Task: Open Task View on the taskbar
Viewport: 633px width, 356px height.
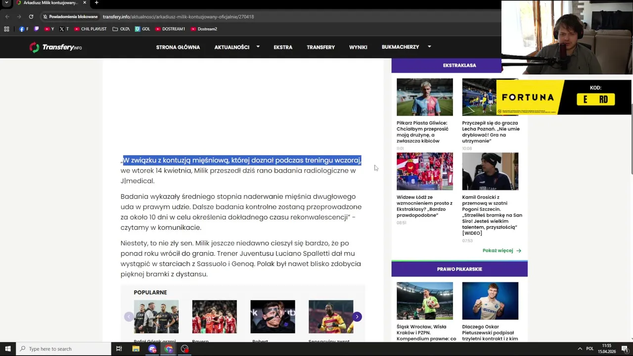Action: coord(119,349)
